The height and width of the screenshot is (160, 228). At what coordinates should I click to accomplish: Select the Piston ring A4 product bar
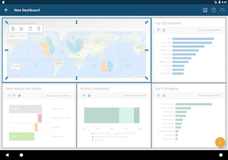[x=194, y=104]
